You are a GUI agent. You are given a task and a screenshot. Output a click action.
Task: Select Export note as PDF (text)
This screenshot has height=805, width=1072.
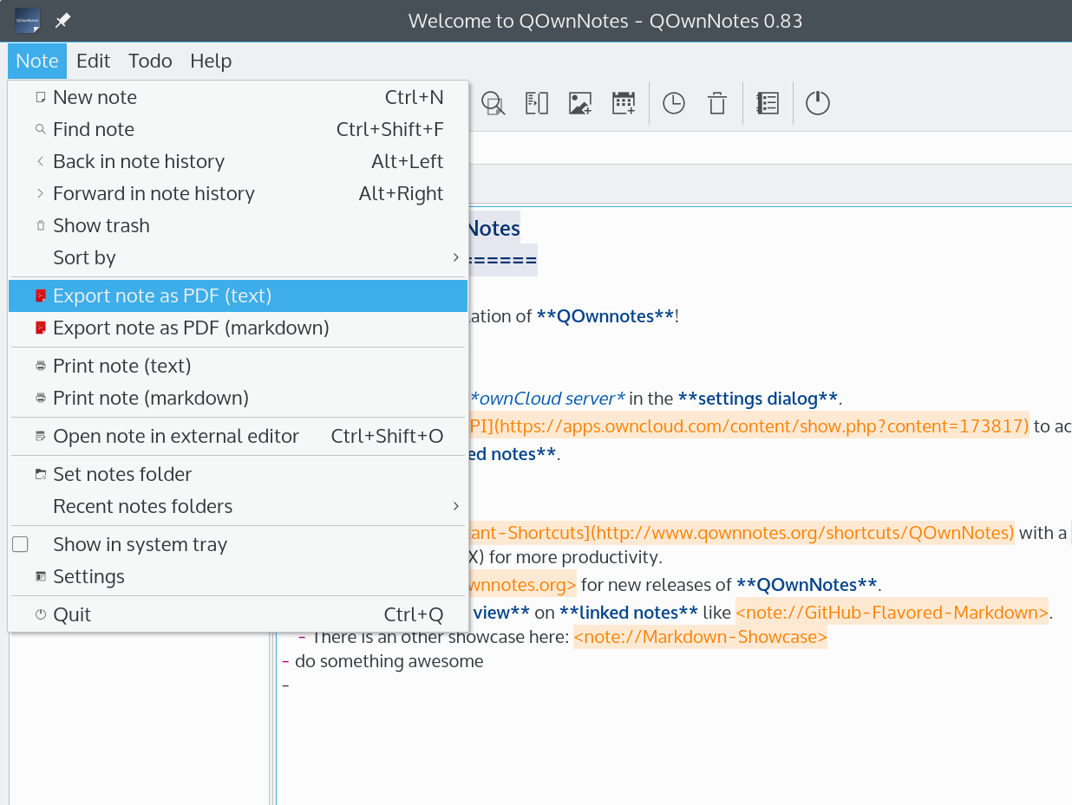[x=238, y=295]
